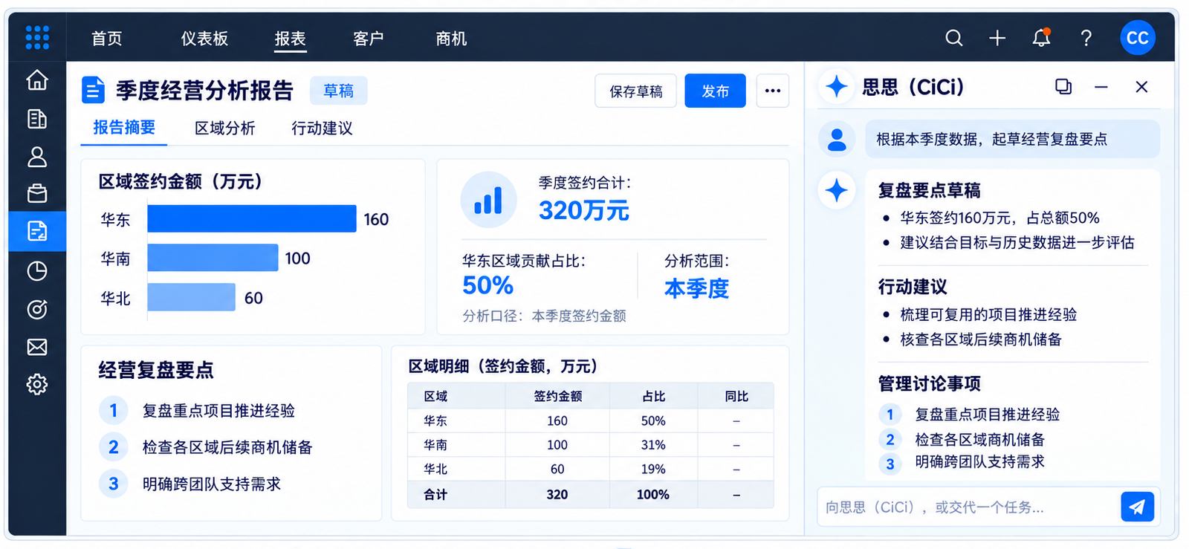This screenshot has width=1189, height=549.
Task: Open settings gear icon in sidebar
Action: pos(37,384)
